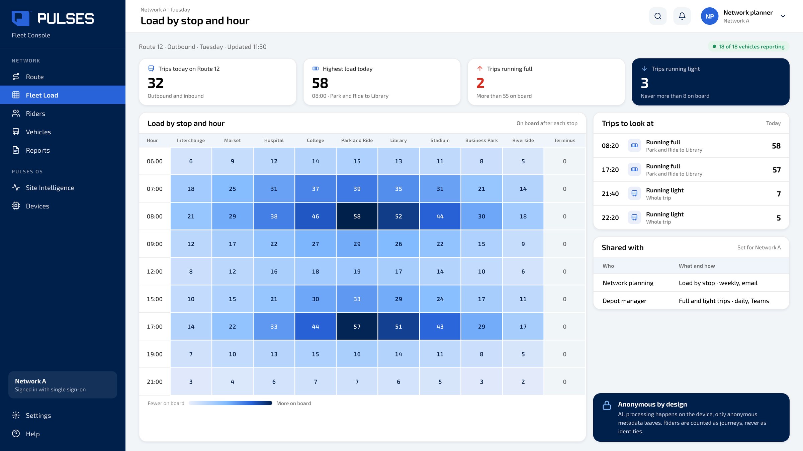803x451 pixels.
Task: Click the Anonymous by design lock icon
Action: point(607,406)
